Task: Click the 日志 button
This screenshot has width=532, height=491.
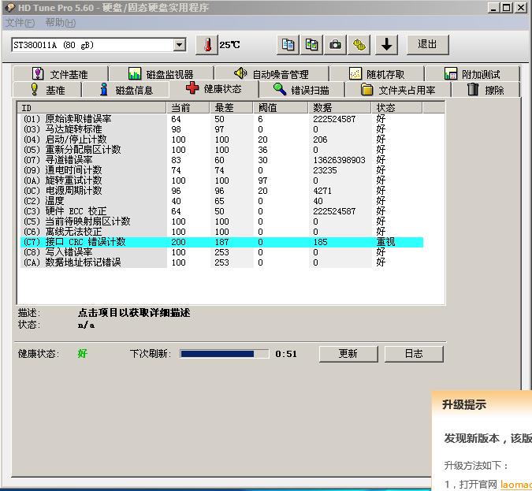Action: coord(414,354)
